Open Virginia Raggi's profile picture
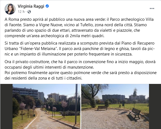Screen dimensions: 161x129 pos(10,9)
